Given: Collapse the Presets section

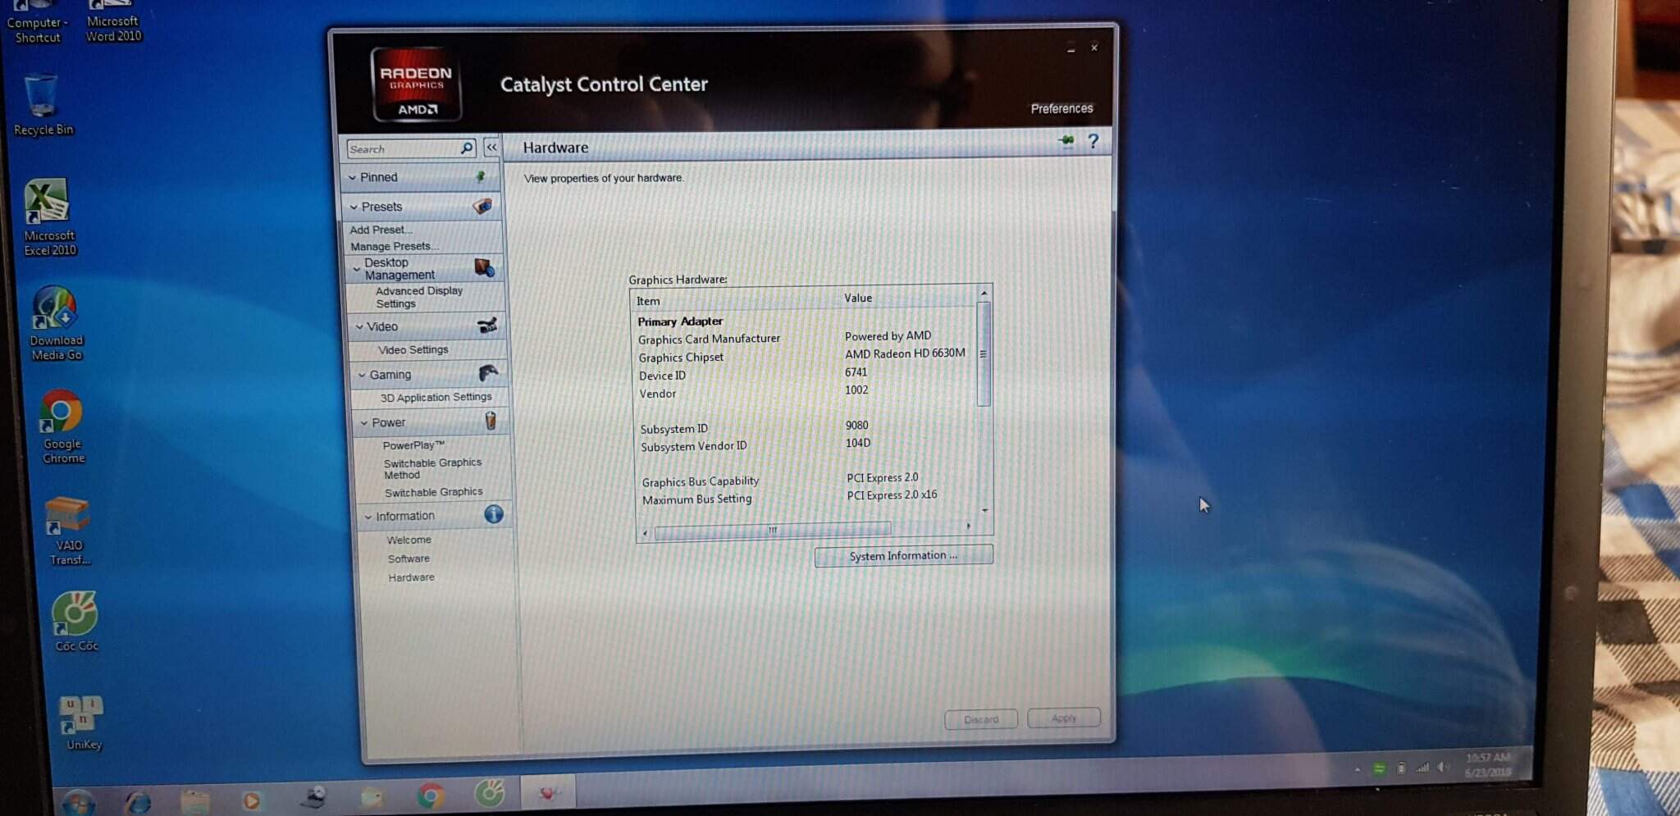Looking at the screenshot, I should click(354, 207).
